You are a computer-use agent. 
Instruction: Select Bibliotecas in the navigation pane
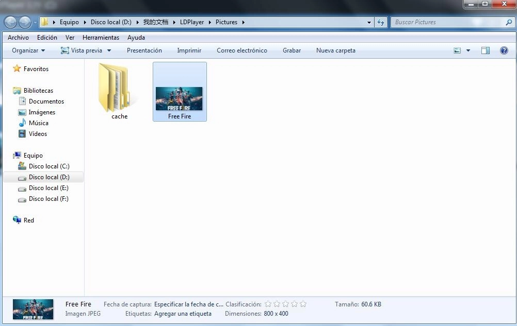(33, 91)
